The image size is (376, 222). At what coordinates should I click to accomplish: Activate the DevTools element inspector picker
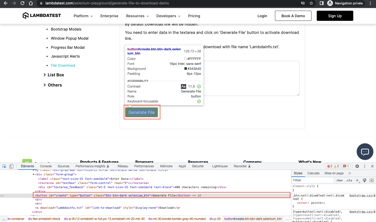4,166
